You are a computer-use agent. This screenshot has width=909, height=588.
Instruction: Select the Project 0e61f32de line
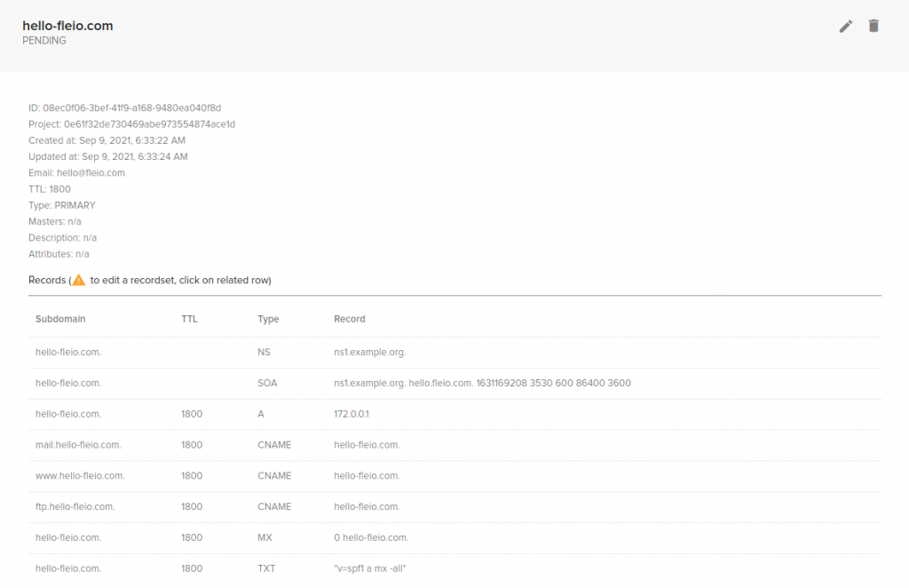[131, 124]
